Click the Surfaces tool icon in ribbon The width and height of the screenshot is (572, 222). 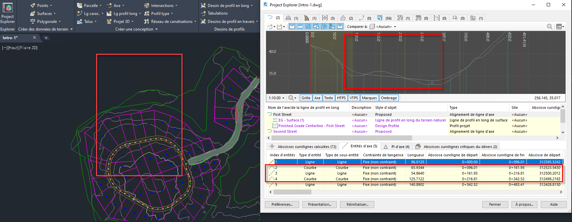point(33,14)
